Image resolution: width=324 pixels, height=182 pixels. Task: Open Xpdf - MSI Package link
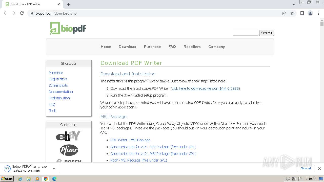(139, 160)
